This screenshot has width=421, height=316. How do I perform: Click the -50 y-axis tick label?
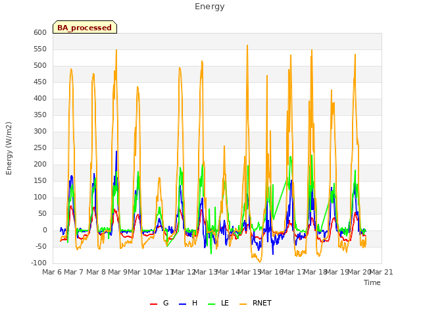[x=41, y=247]
